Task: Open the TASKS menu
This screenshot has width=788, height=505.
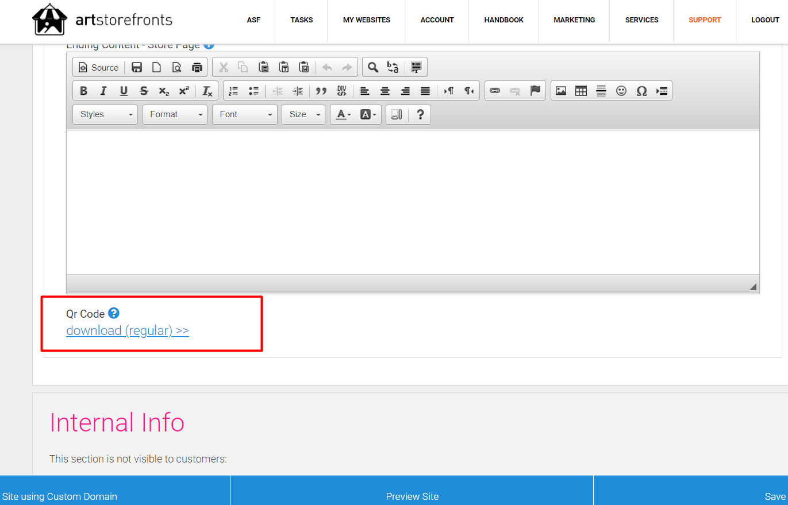Action: (302, 20)
